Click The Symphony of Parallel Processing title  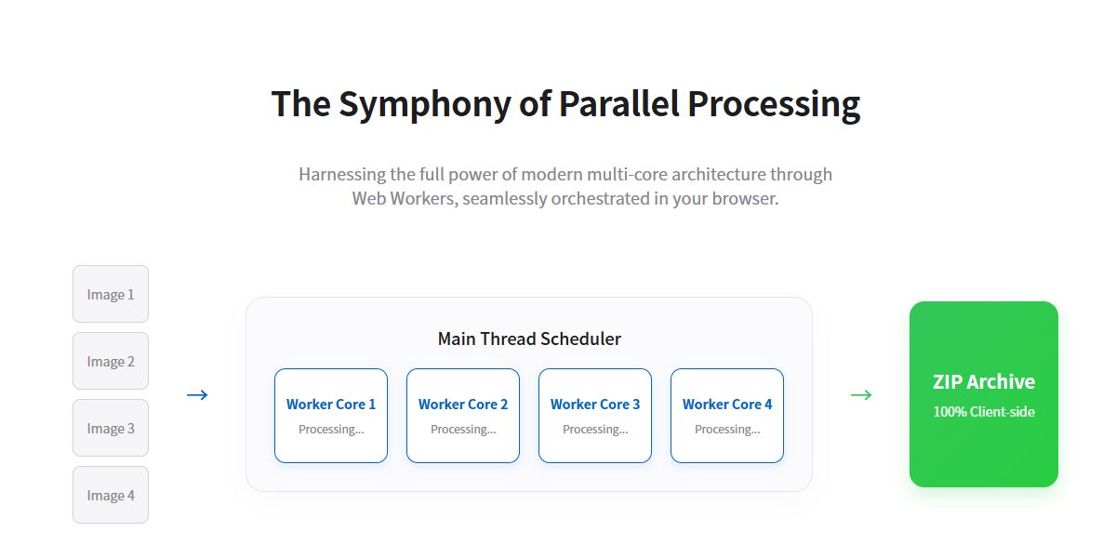[x=565, y=103]
